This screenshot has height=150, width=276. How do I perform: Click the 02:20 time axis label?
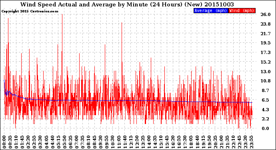click(x=28, y=142)
